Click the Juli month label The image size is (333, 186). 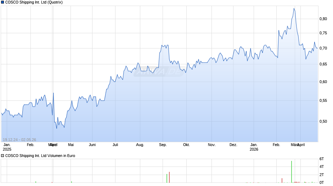tap(115, 145)
